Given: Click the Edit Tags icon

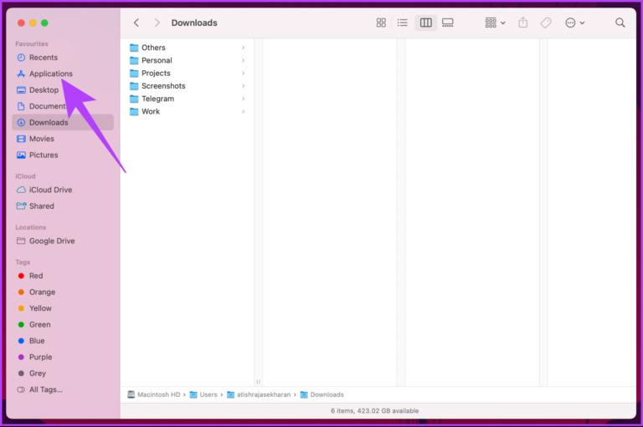Looking at the screenshot, I should 546,23.
